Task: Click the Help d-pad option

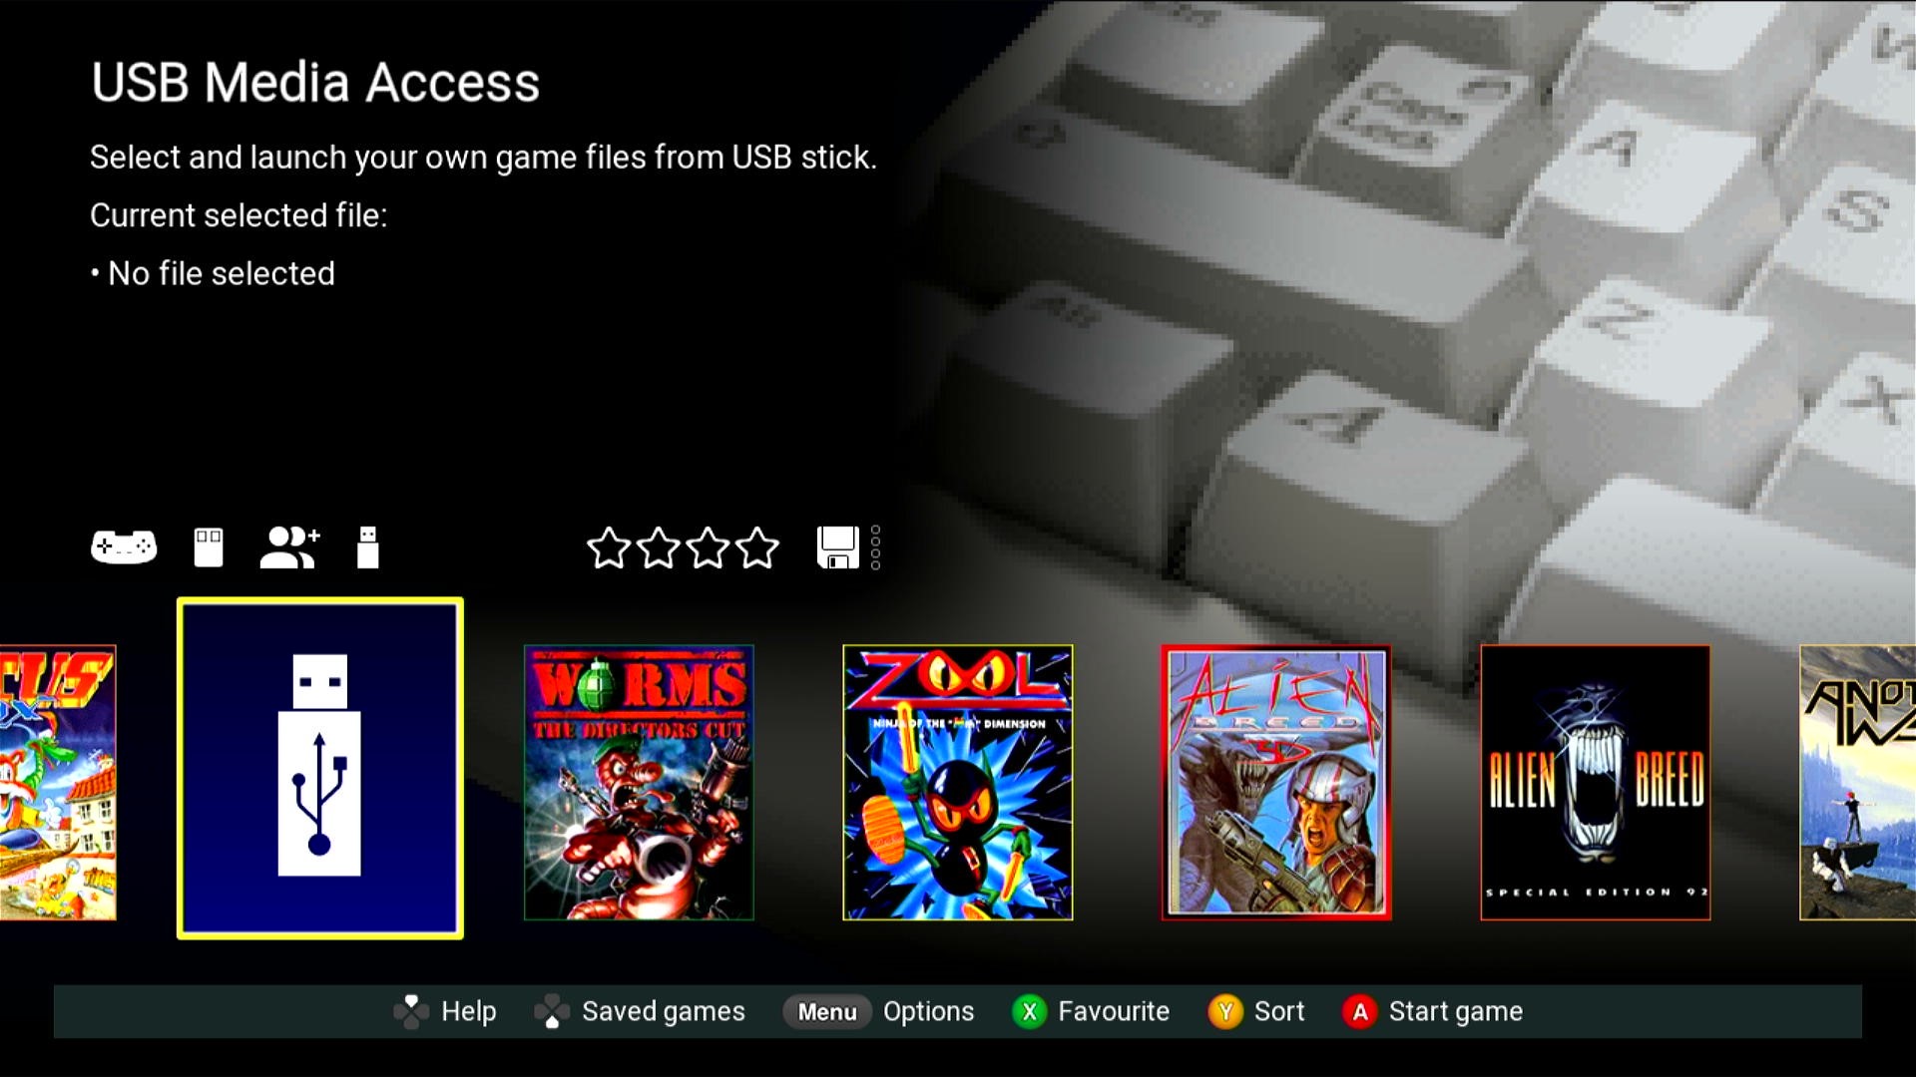Action: tap(444, 1011)
